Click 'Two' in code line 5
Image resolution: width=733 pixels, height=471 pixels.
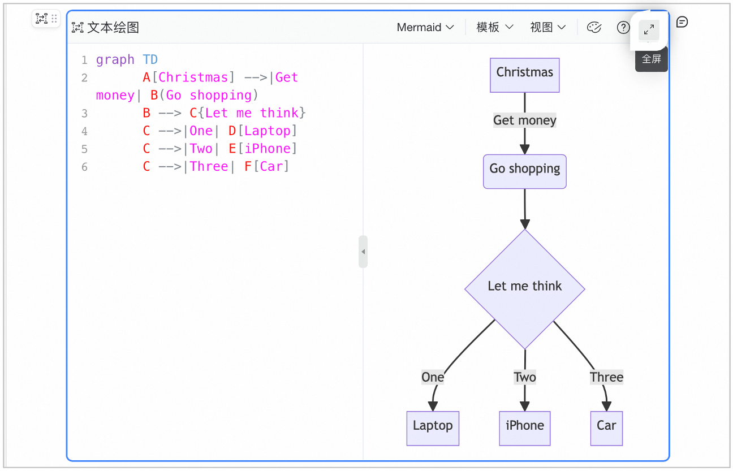(x=201, y=149)
